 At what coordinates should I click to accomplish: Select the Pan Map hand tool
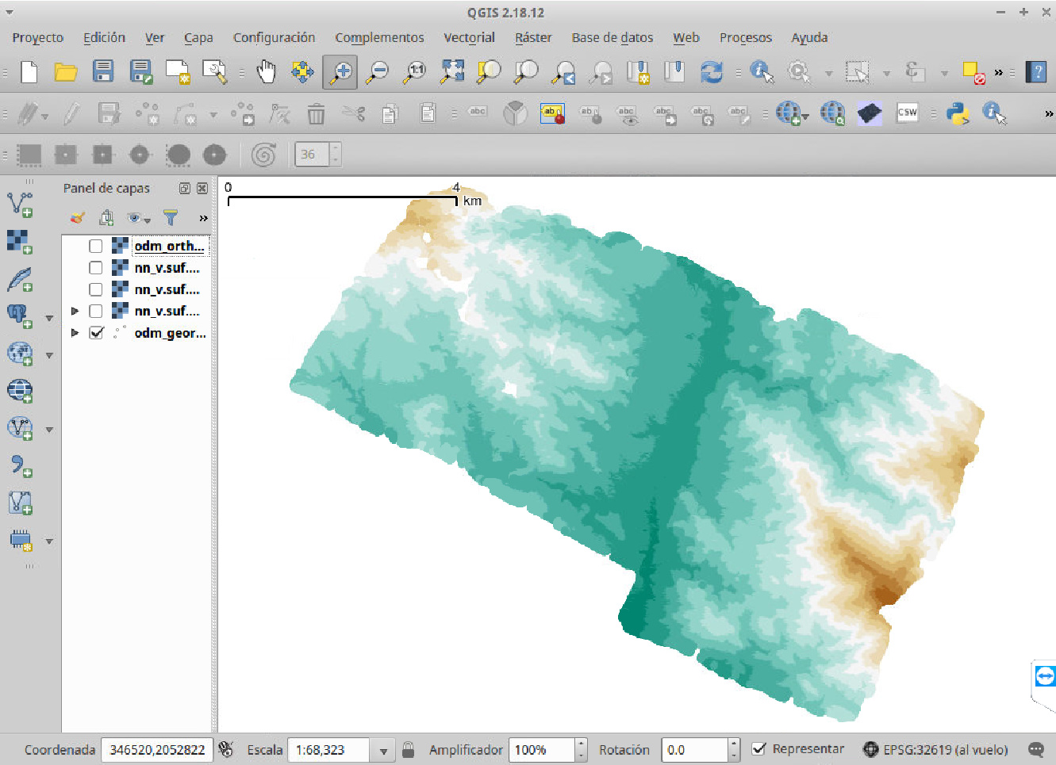point(266,72)
